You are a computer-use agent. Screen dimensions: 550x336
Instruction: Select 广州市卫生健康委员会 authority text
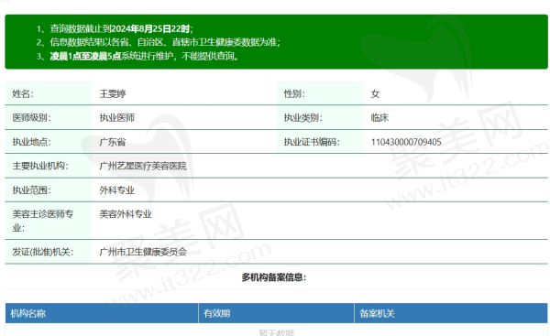[x=143, y=252]
